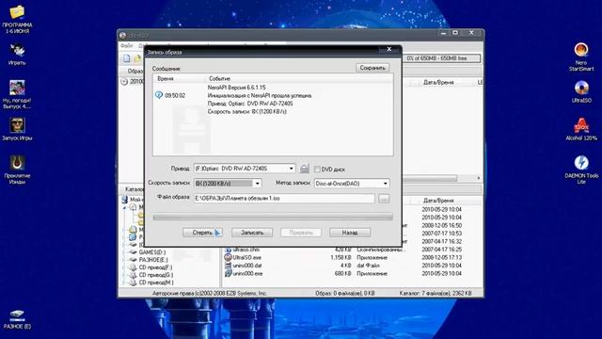The image size is (602, 339).
Task: Click the browse button next to Файл образа
Action: [x=384, y=199]
